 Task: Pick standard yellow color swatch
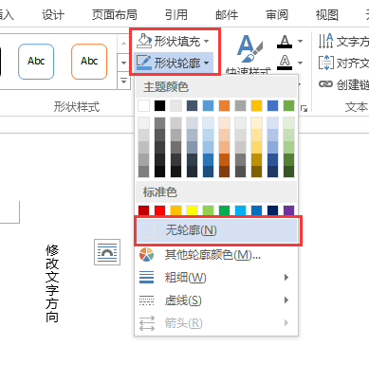point(192,210)
